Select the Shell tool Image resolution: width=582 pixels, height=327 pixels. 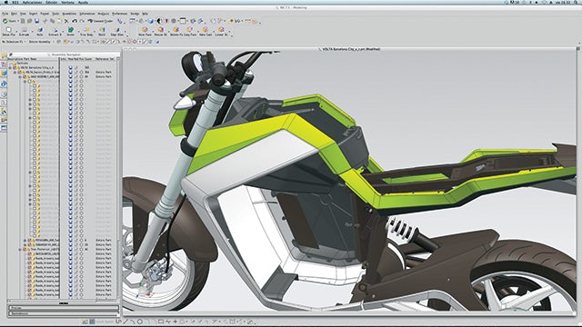[102, 32]
